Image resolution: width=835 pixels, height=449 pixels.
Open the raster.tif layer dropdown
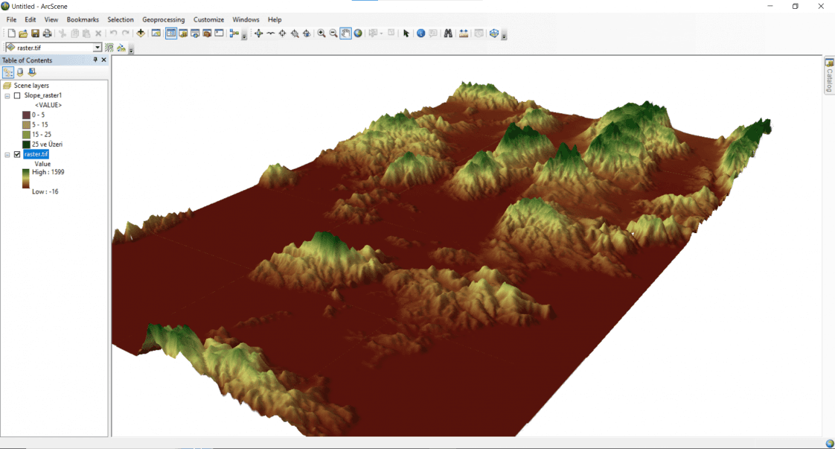tap(97, 48)
